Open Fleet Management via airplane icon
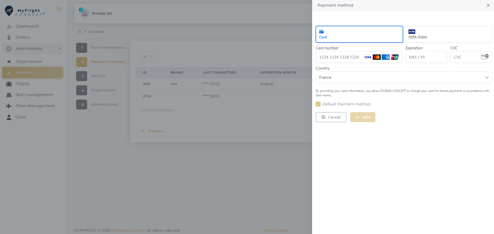 click(9, 106)
